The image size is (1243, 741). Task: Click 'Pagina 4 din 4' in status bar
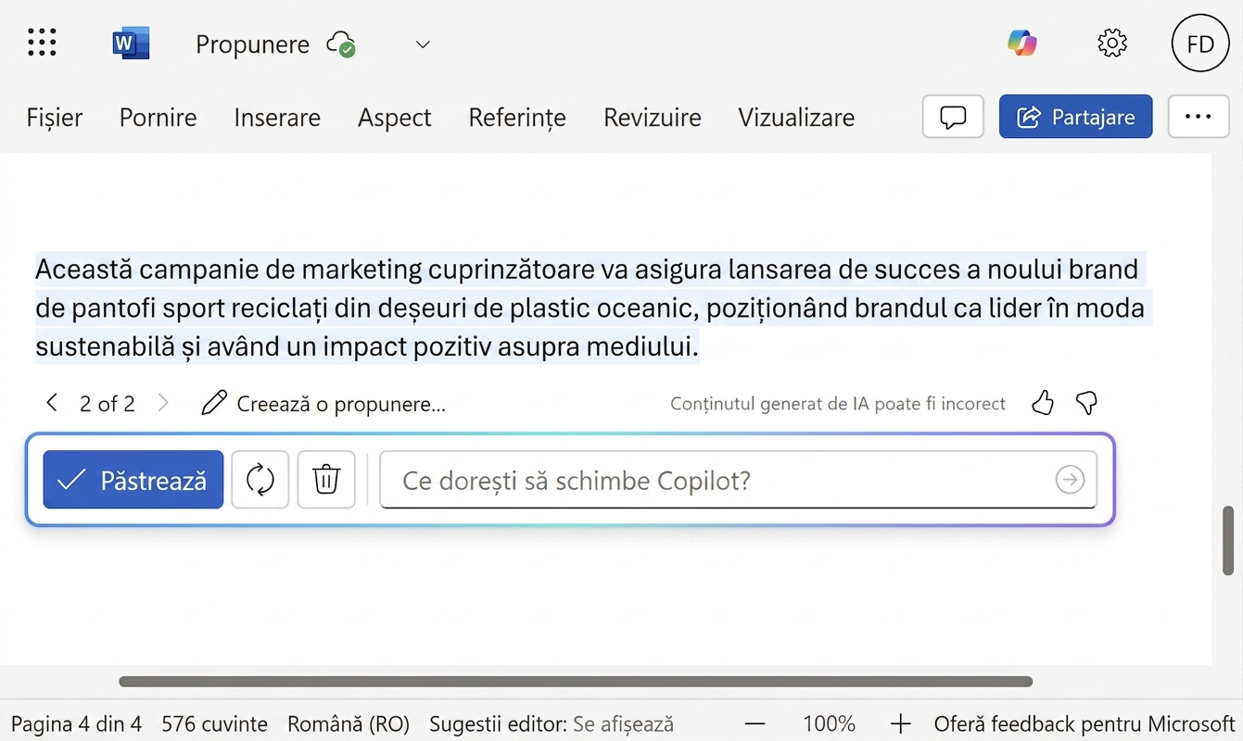76,723
